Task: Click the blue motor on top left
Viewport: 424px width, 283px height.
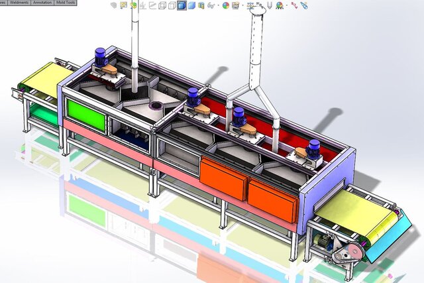Action: coord(101,57)
